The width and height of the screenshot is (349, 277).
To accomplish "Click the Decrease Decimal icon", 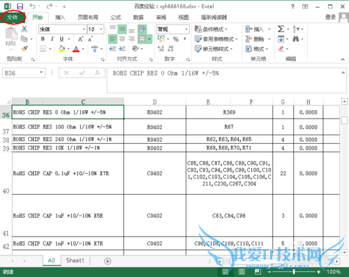I will pyautogui.click(x=170, y=49).
